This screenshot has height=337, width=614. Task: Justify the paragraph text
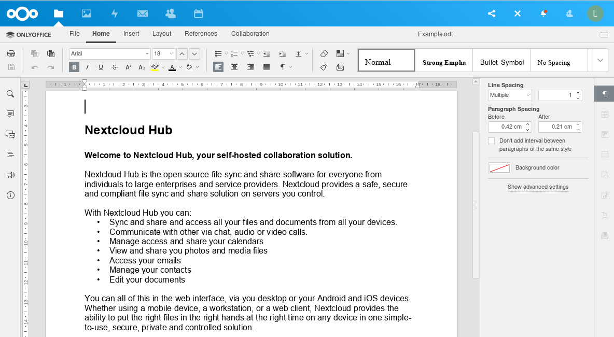pos(267,67)
